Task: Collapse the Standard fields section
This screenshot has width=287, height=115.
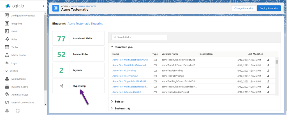Action: (x=112, y=47)
